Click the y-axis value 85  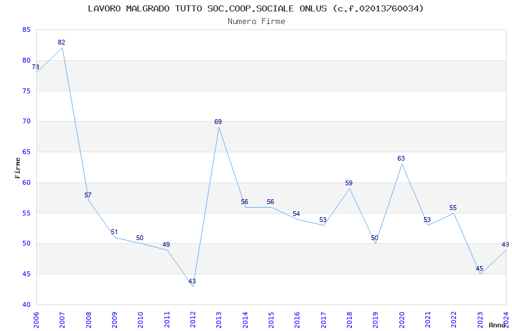tap(27, 29)
